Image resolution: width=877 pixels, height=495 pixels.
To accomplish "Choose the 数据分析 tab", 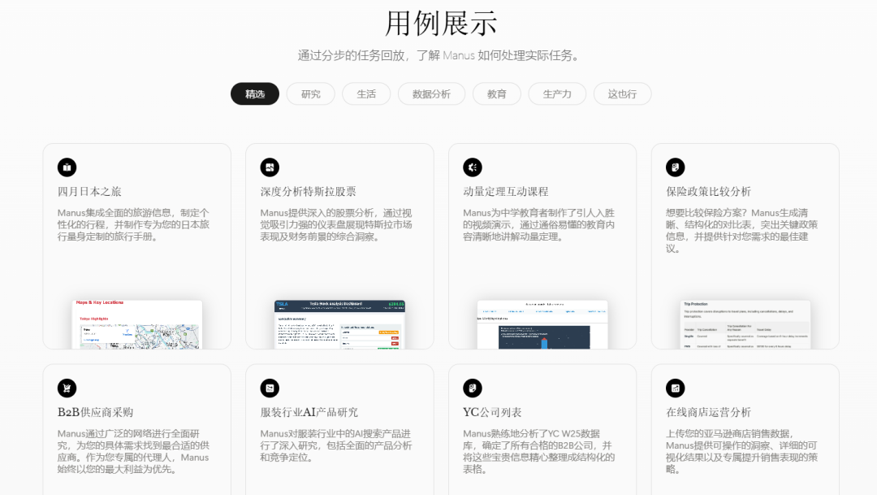I will coord(431,93).
